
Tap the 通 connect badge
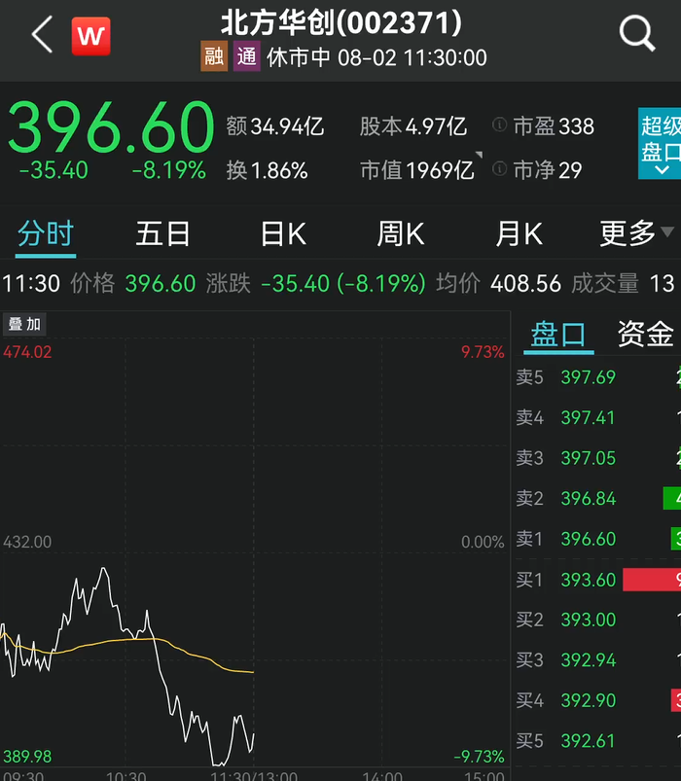click(246, 57)
